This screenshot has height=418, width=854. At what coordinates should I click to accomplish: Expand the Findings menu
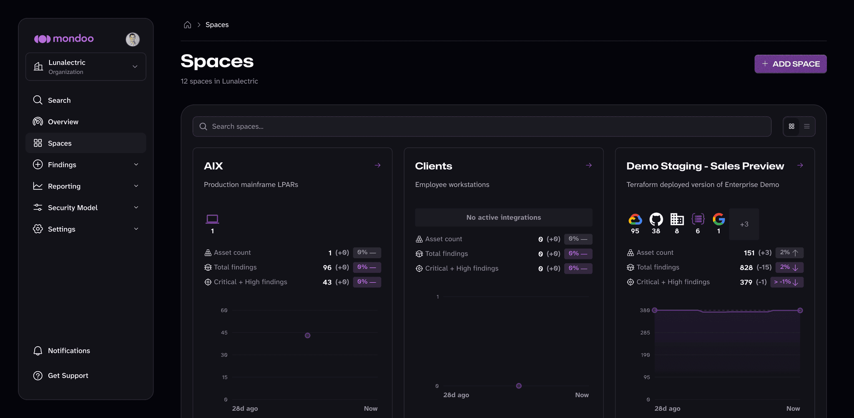click(x=86, y=165)
